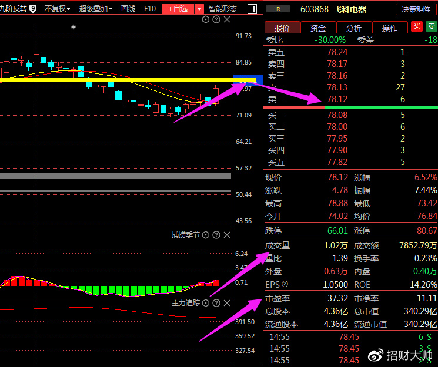Close the 捕捞季节 indicator panel
Viewport: 438px width, 367px height.
click(x=227, y=235)
